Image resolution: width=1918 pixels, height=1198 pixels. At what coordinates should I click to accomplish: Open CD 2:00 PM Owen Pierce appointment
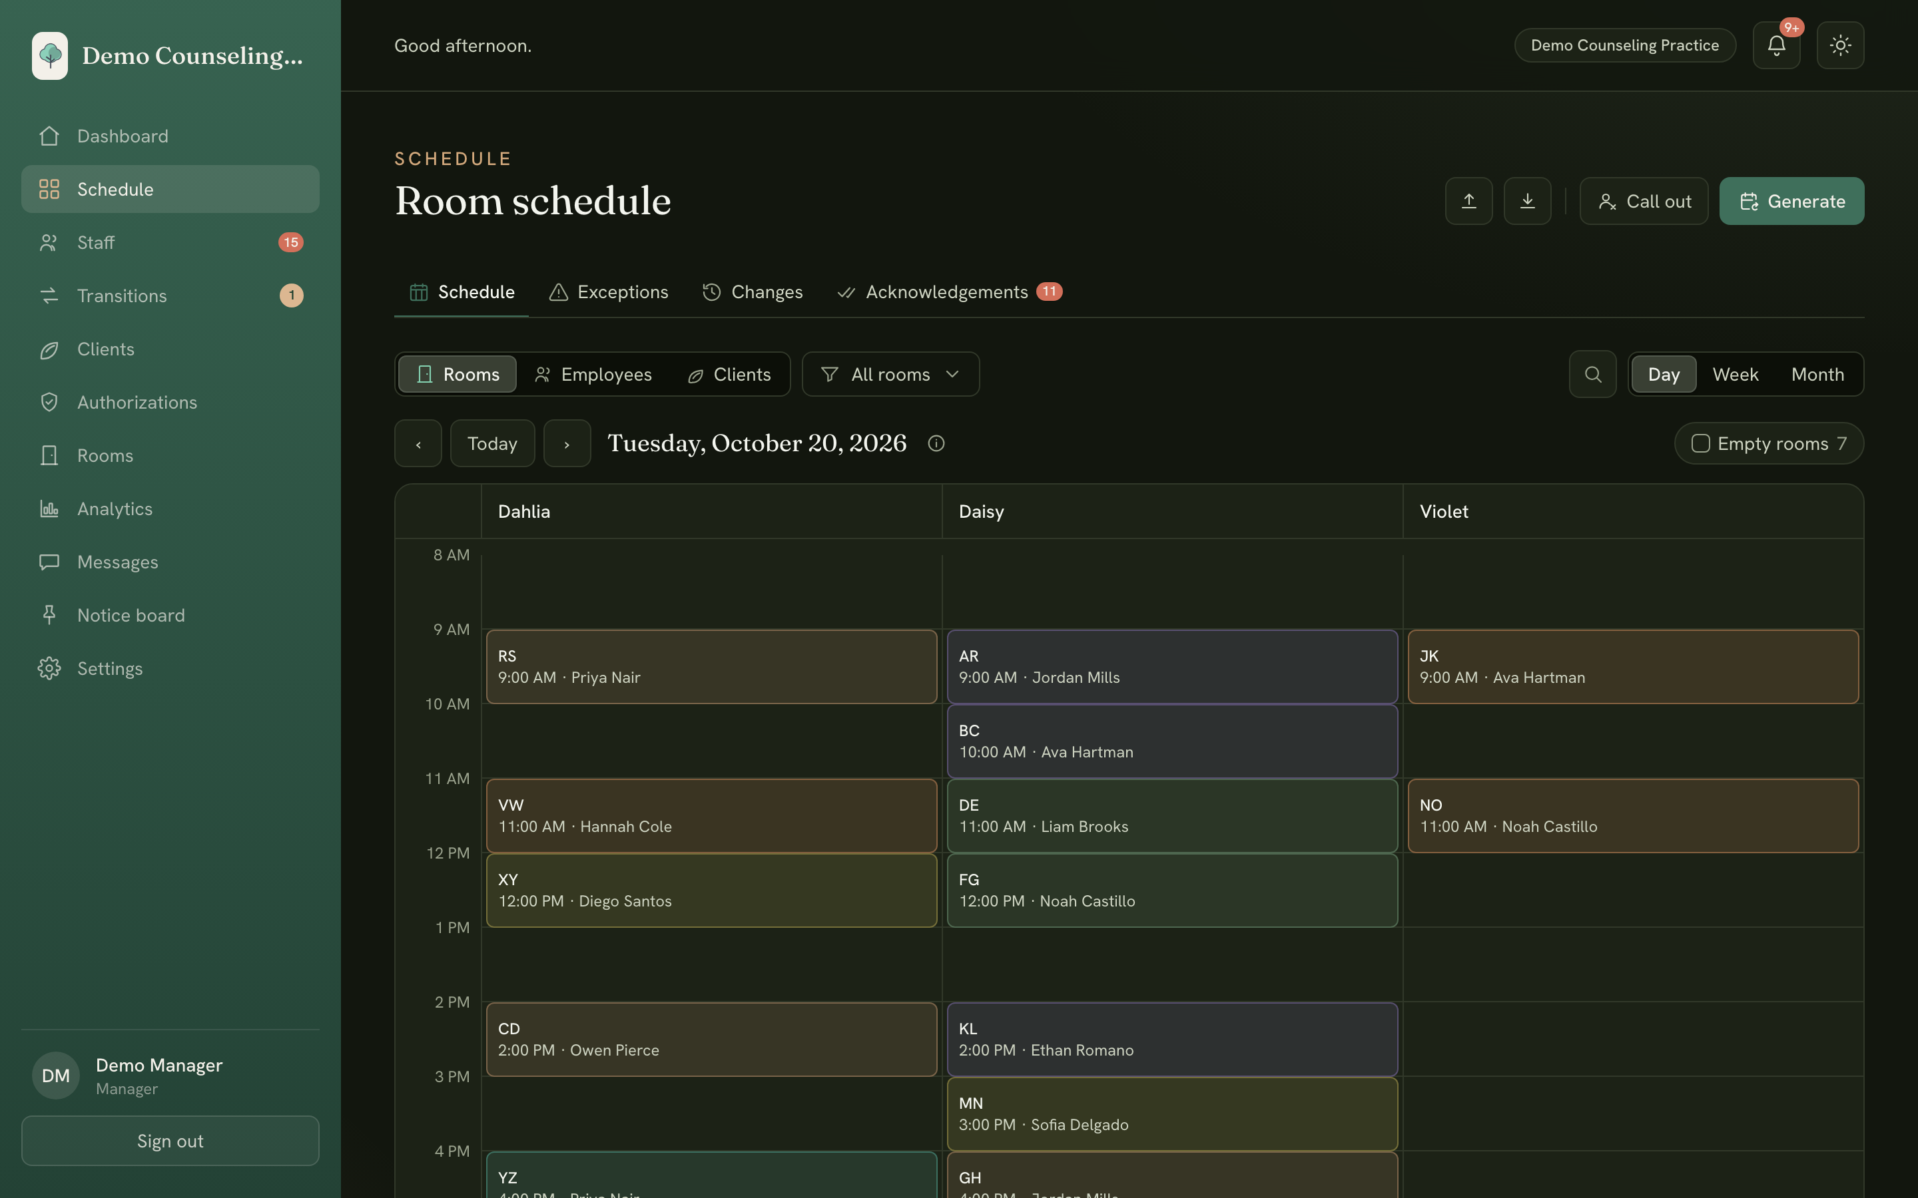pos(711,1040)
